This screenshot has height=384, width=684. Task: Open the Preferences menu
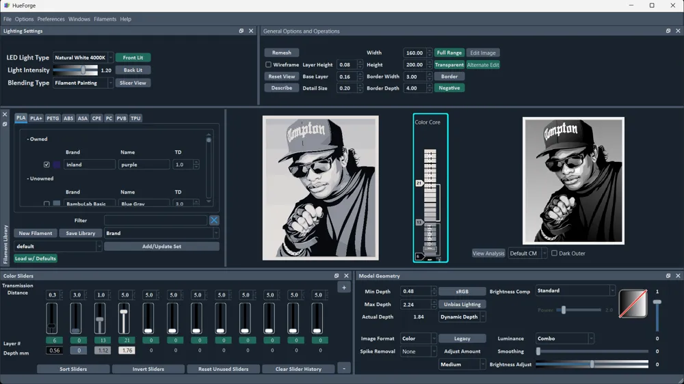(x=51, y=19)
